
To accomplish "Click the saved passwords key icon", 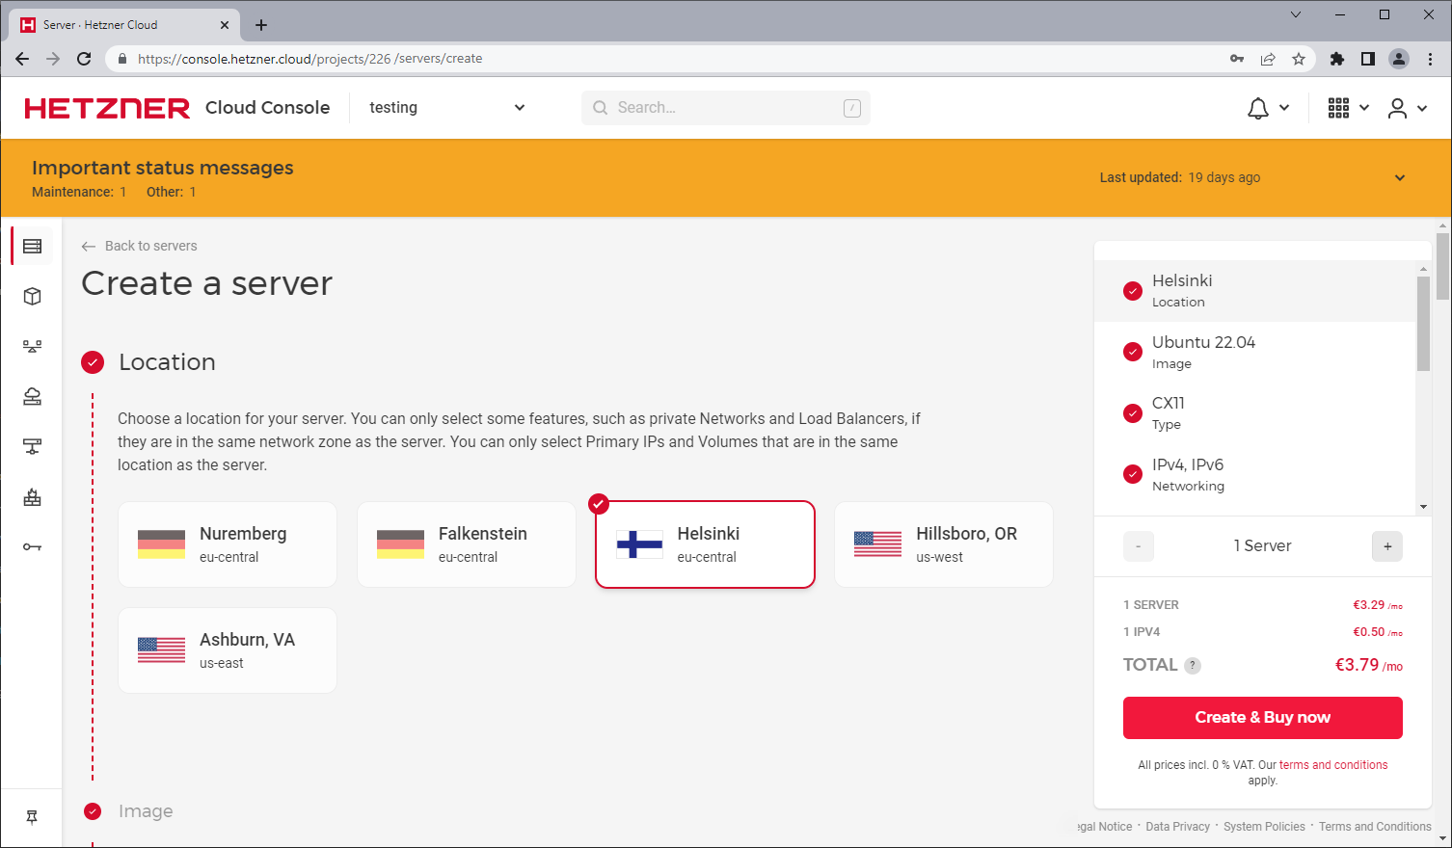I will pos(1237,59).
